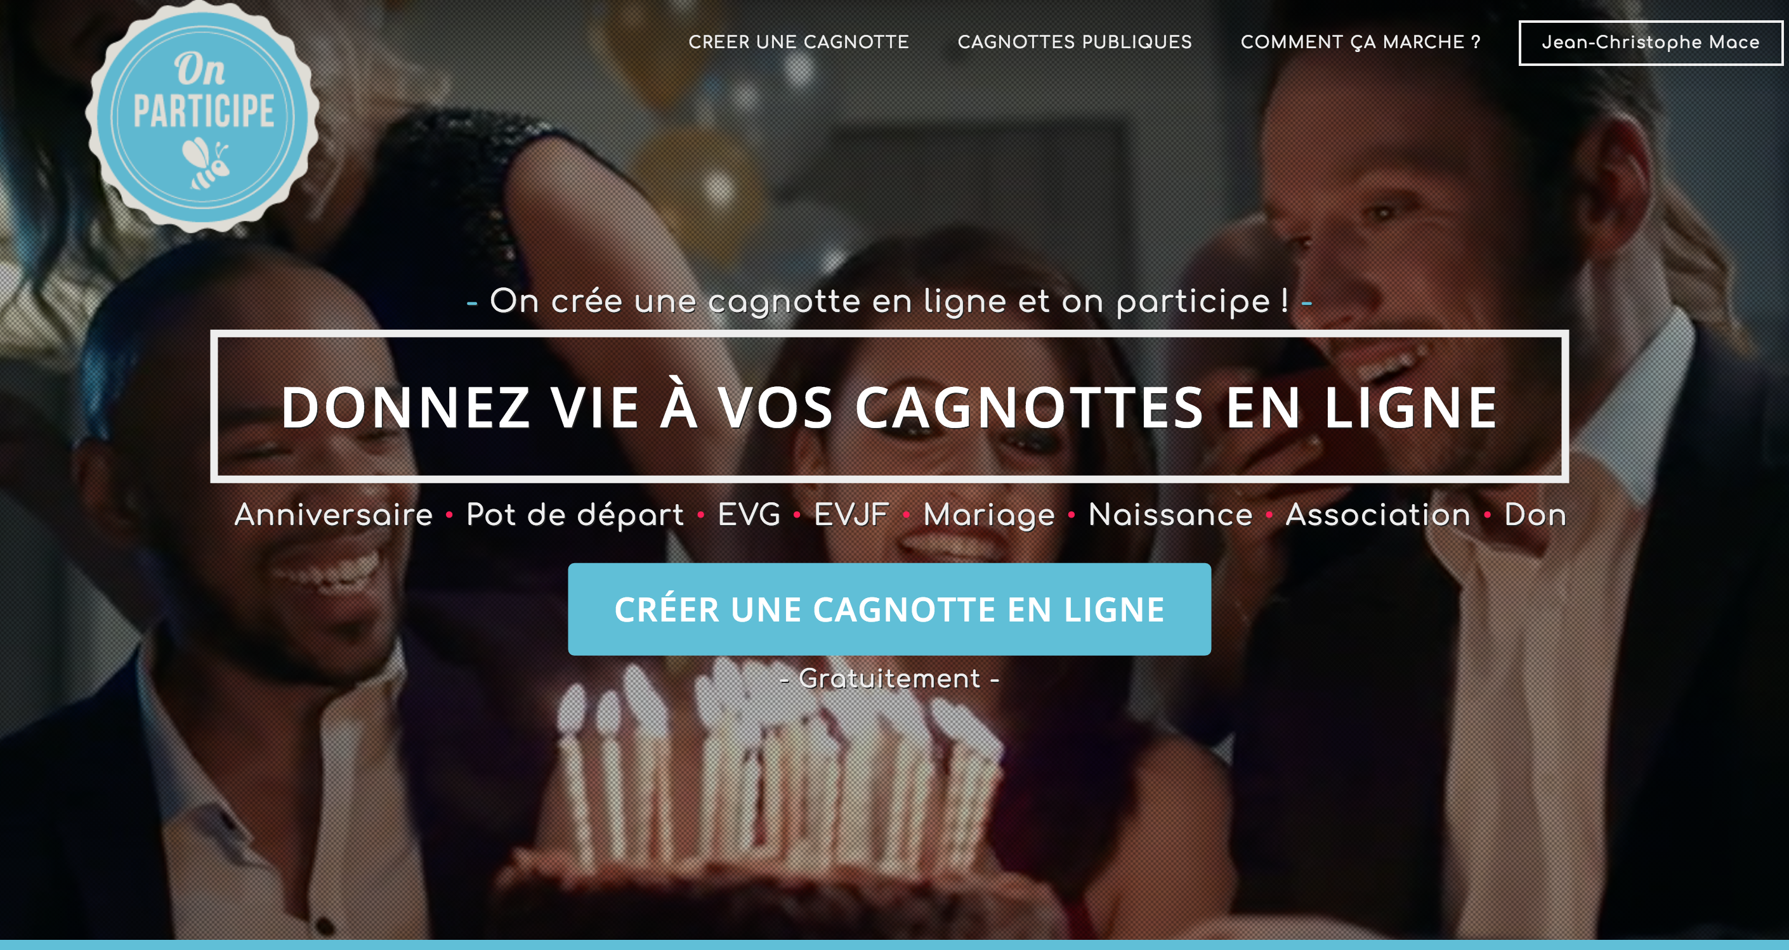Select the Naissance category text
Image resolution: width=1789 pixels, height=950 pixels.
pyautogui.click(x=1170, y=514)
